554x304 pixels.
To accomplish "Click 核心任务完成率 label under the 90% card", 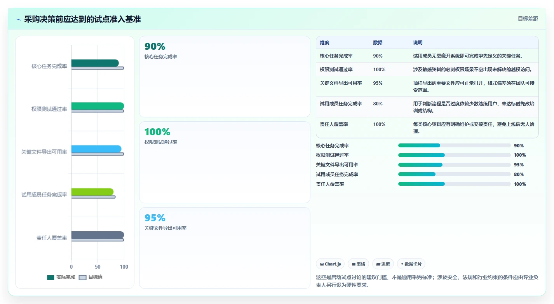I will (160, 57).
